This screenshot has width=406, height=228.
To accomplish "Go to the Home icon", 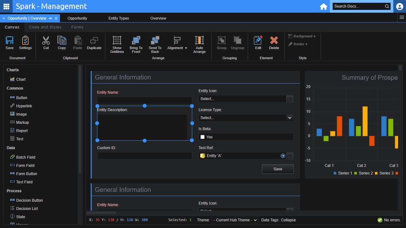I will (324, 6).
